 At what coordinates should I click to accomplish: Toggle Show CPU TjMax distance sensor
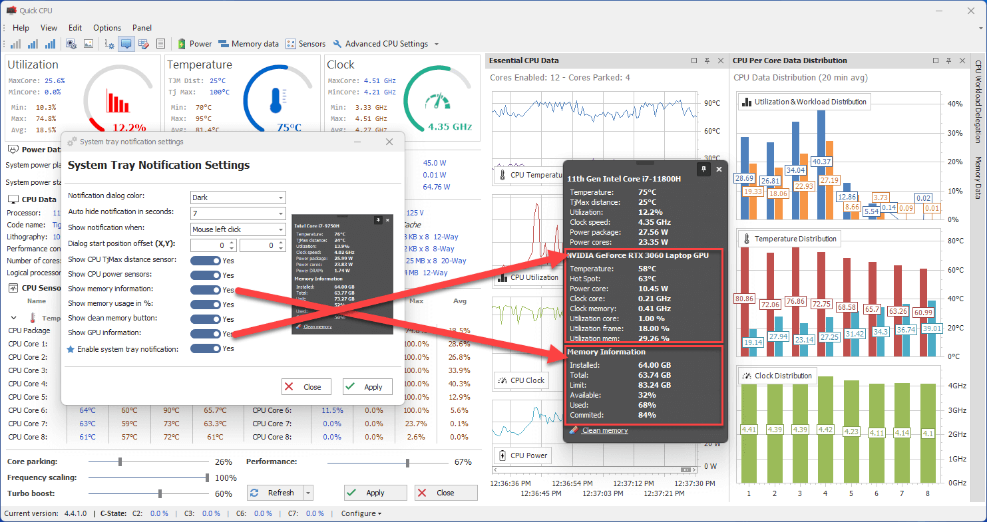coord(205,260)
